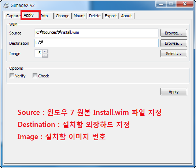
Task: Go to the Delete tab
Action: (x=95, y=16)
